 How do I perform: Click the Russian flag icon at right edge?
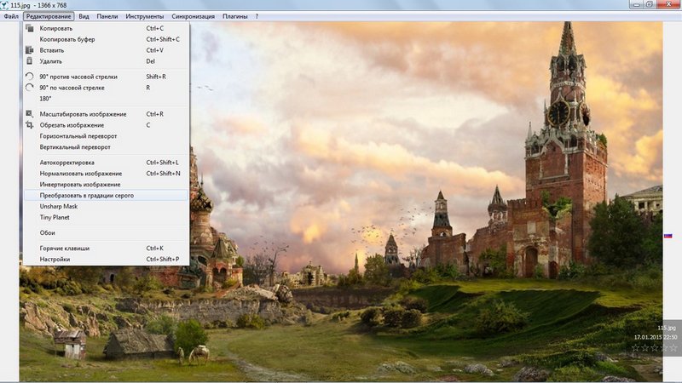tap(668, 236)
